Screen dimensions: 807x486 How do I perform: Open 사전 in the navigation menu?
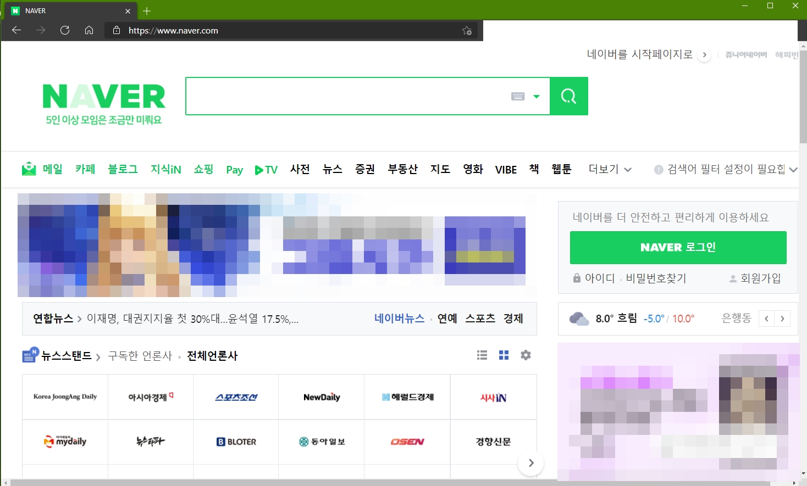point(300,169)
